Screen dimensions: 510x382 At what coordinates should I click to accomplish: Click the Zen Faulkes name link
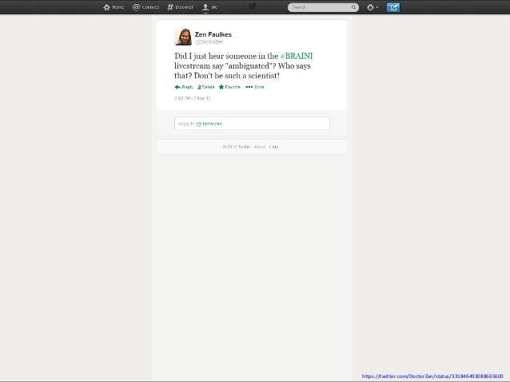[x=213, y=34]
